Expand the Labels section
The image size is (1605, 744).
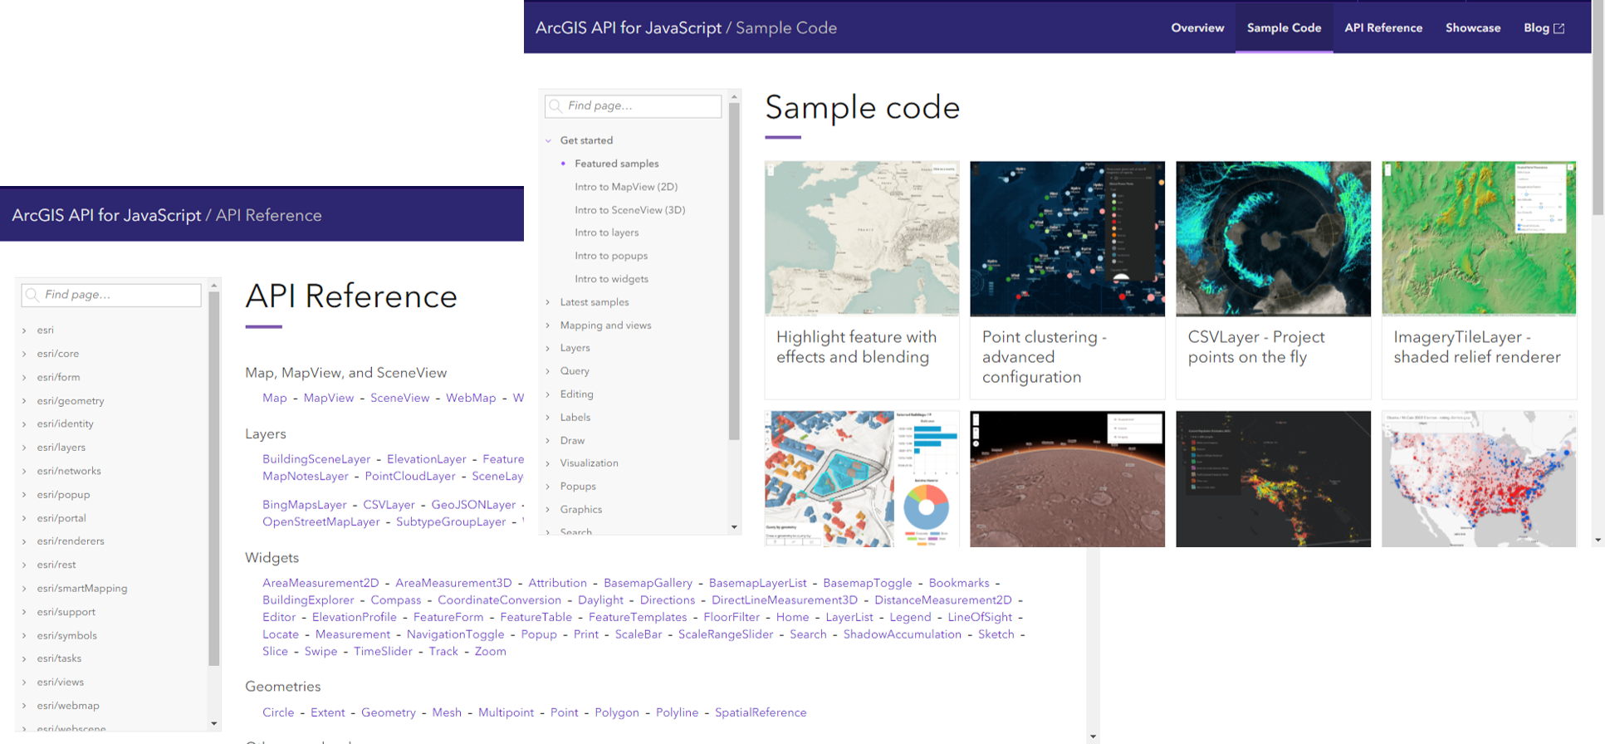[x=548, y=418]
